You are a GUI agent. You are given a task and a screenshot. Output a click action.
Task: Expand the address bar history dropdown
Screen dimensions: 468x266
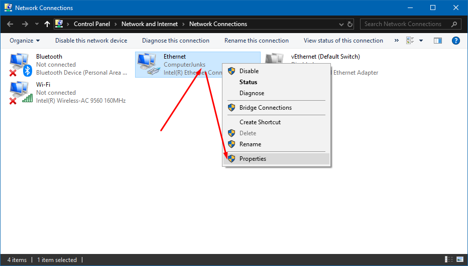(x=341, y=25)
